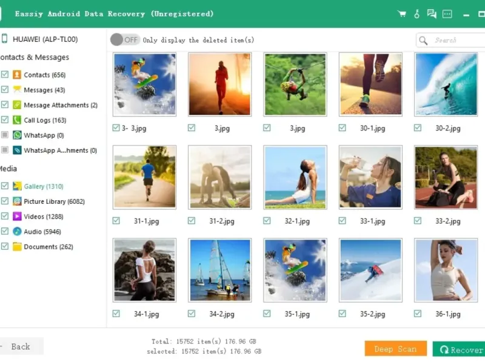Uncheck the 31-1.jpg checkbox
The height and width of the screenshot is (364, 485).
tap(116, 220)
